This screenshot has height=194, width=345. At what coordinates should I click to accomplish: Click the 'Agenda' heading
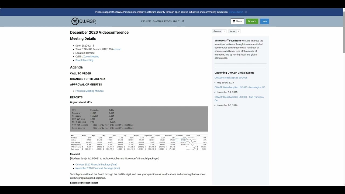[76, 67]
